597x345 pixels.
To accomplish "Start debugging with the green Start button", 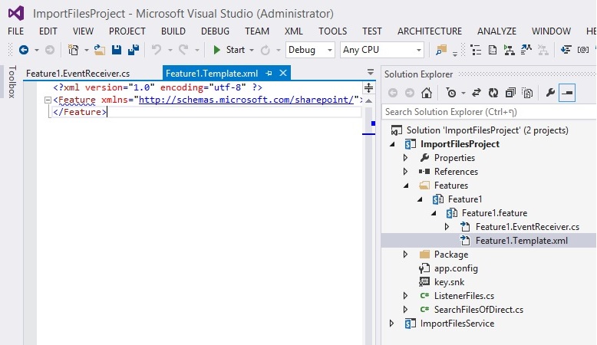I will 229,50.
